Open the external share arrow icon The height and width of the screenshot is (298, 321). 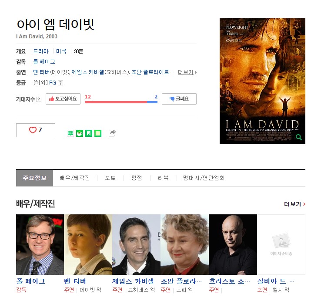point(112,133)
